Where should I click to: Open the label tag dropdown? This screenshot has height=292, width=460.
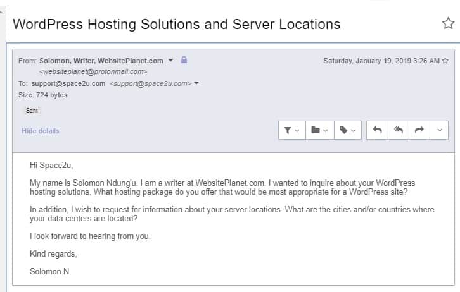pos(348,130)
